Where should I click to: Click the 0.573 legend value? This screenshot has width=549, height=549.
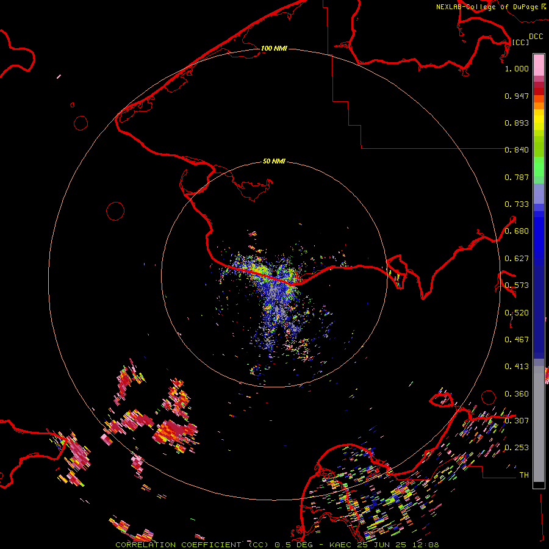pos(517,285)
